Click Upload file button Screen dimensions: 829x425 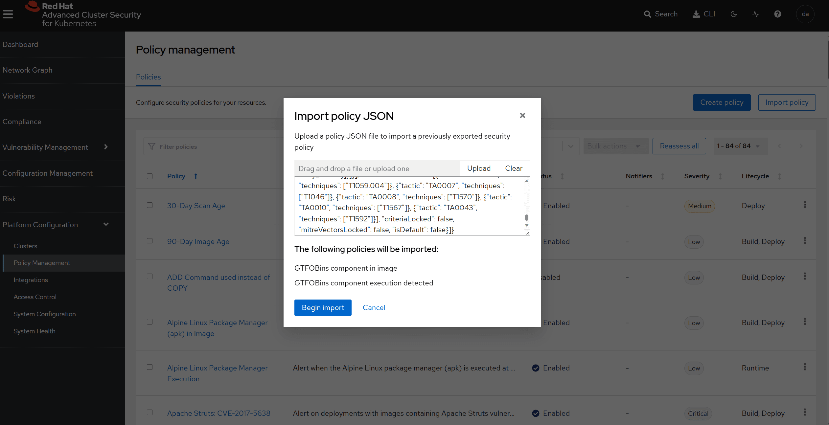point(479,168)
